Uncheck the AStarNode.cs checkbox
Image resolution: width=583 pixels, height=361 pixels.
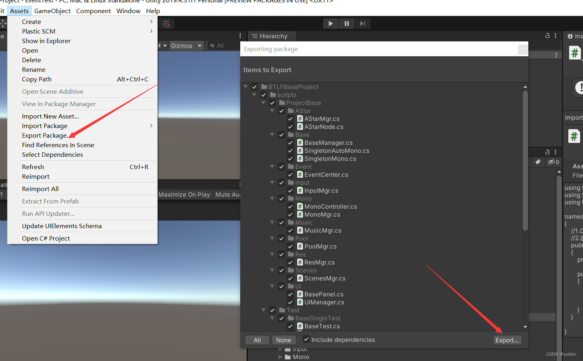[290, 126]
